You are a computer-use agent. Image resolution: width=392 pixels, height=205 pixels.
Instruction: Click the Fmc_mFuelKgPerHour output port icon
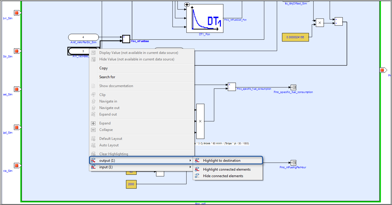pyautogui.click(x=293, y=163)
